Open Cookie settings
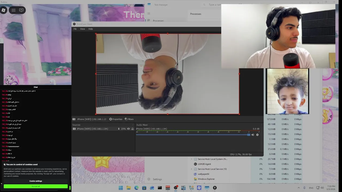 [x=36, y=181]
